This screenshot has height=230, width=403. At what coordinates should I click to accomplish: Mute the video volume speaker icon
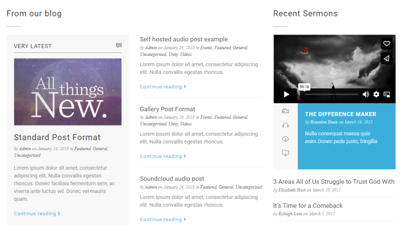coord(366,94)
